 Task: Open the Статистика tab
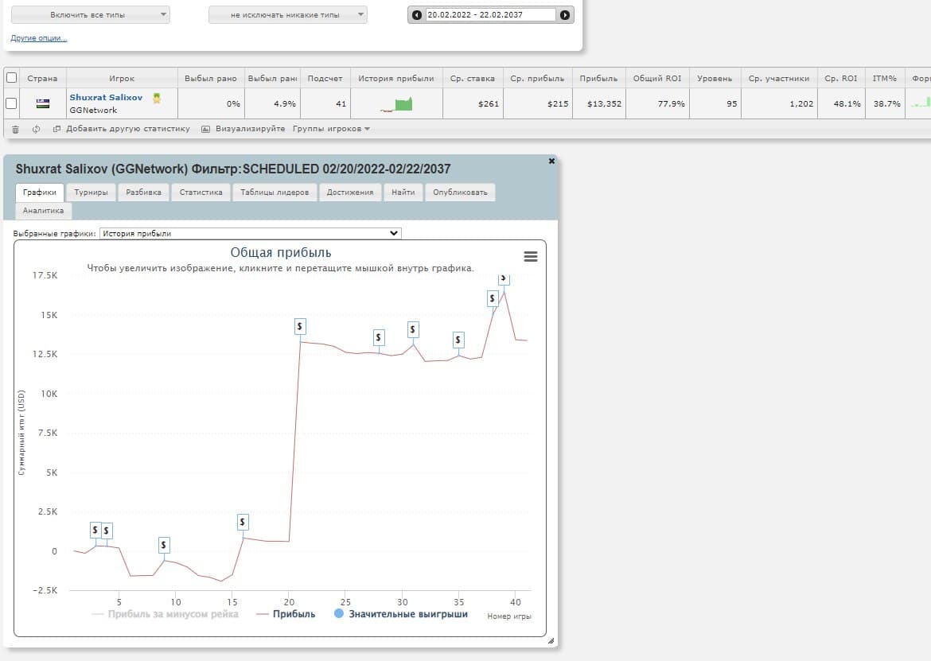coord(201,192)
